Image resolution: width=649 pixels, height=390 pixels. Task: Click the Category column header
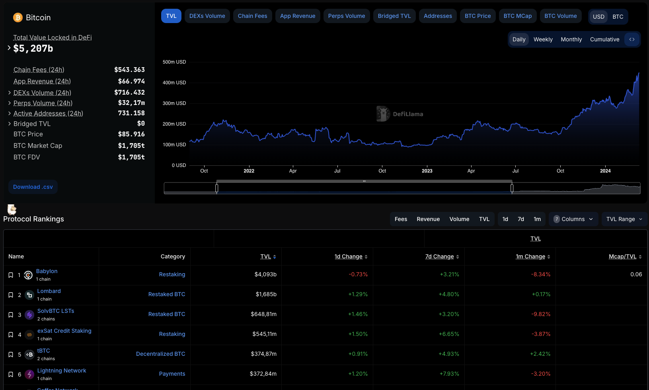click(x=173, y=256)
